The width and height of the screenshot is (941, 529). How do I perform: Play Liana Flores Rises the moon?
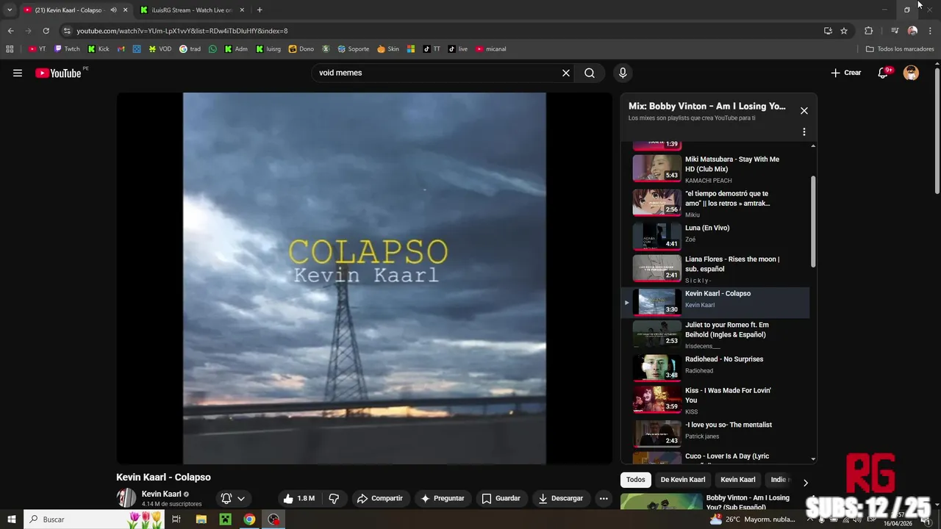point(715,269)
